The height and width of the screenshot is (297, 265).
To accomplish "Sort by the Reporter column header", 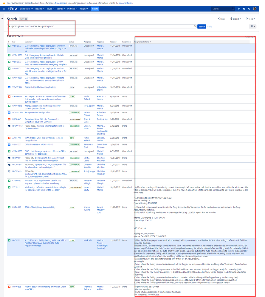I will (100, 42).
